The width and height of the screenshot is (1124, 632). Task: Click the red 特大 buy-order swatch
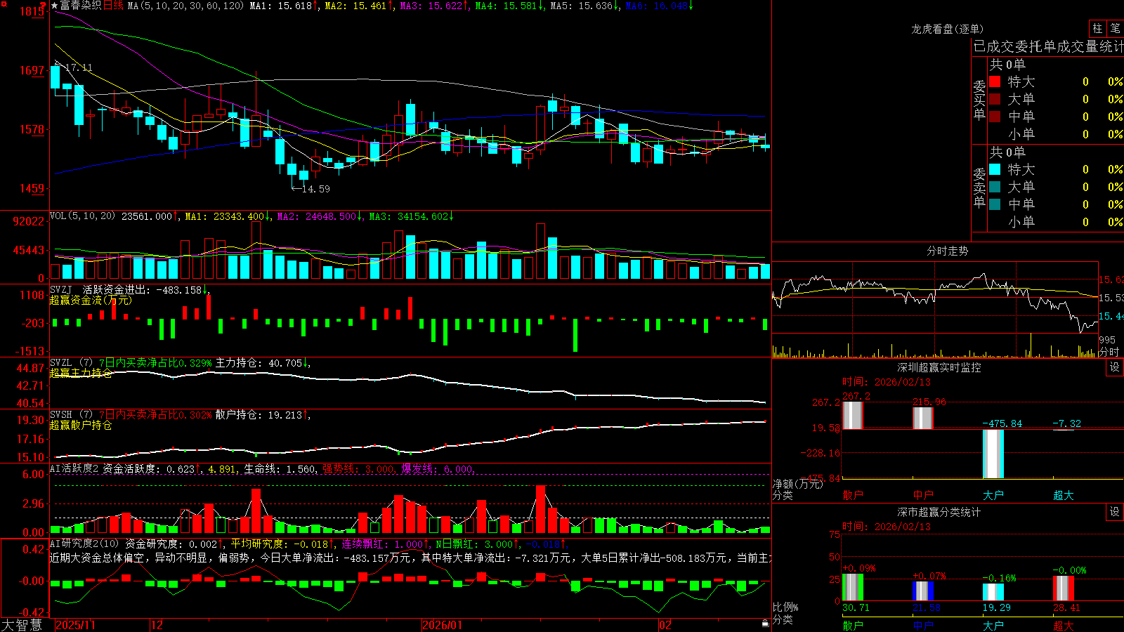995,81
